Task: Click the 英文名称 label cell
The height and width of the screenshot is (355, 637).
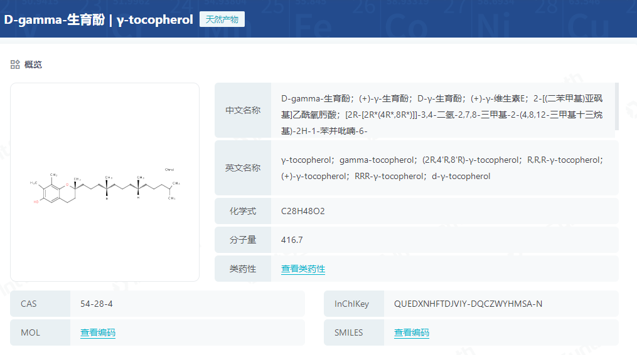Action: point(243,168)
